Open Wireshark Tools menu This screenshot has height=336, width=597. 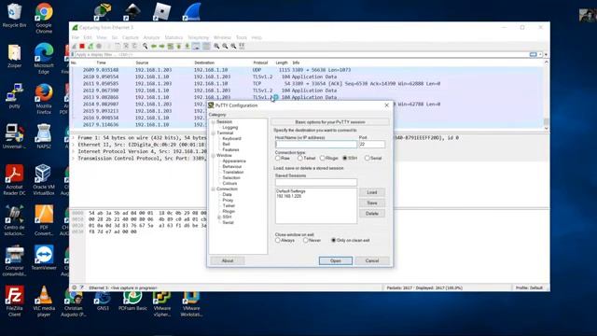click(x=242, y=37)
